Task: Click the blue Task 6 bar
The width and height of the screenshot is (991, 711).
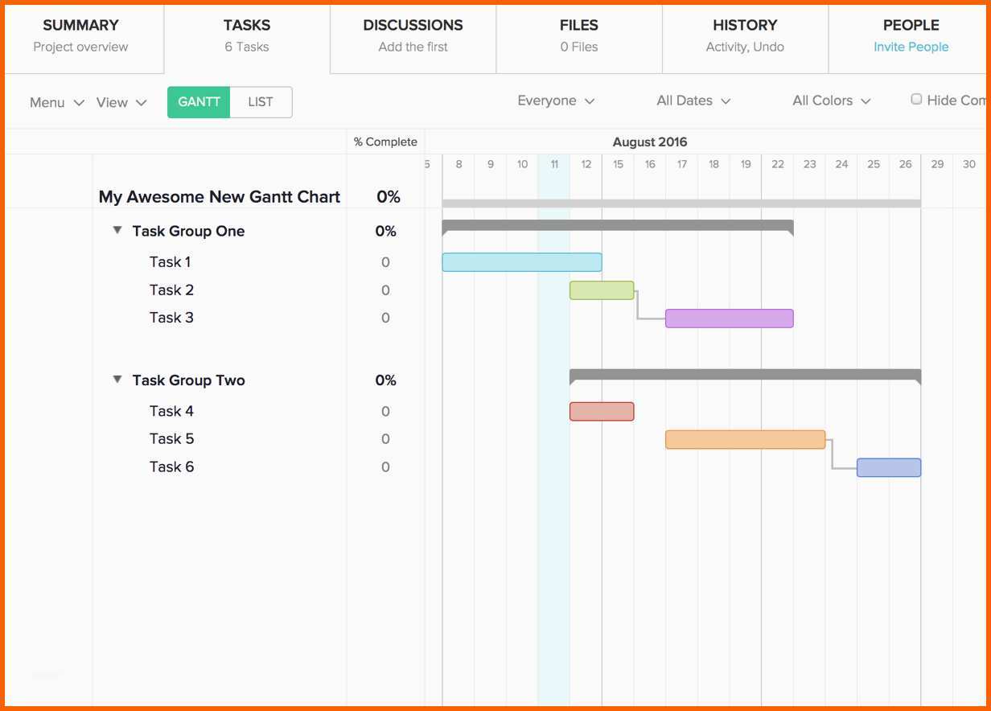Action: point(889,467)
